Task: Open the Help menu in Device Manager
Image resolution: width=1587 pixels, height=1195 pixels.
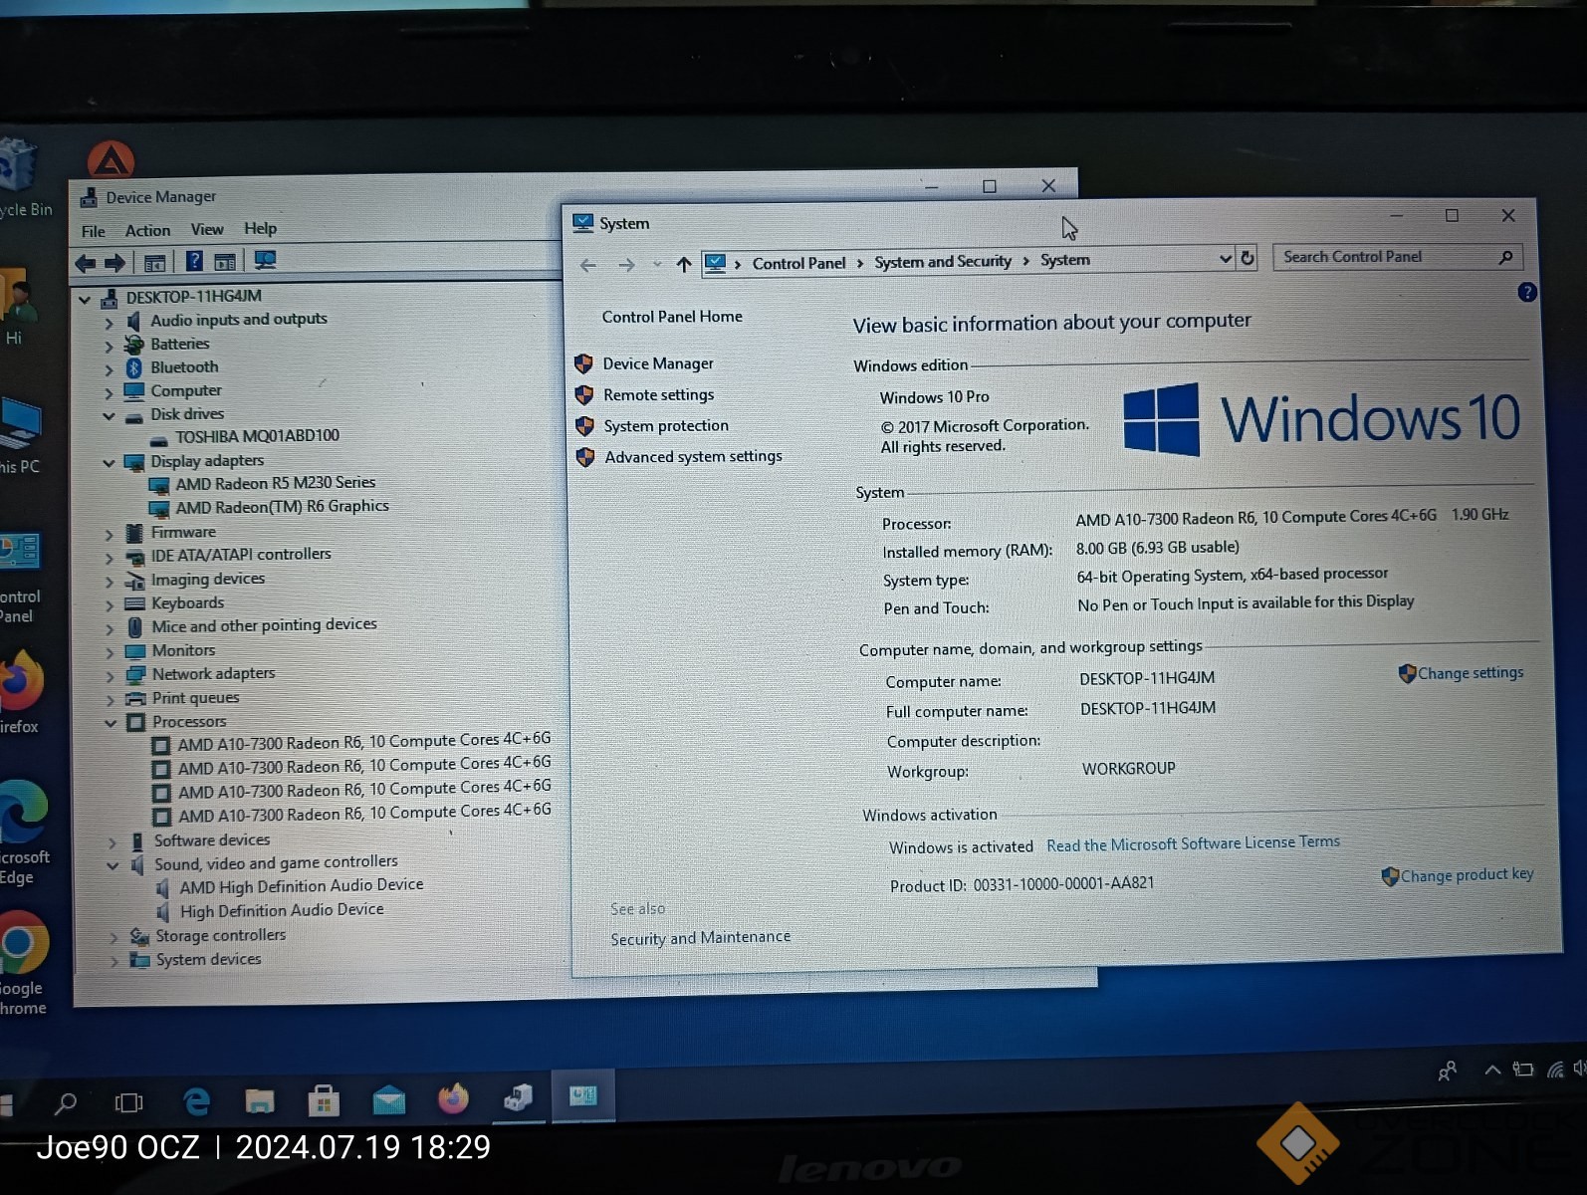Action: click(x=261, y=228)
